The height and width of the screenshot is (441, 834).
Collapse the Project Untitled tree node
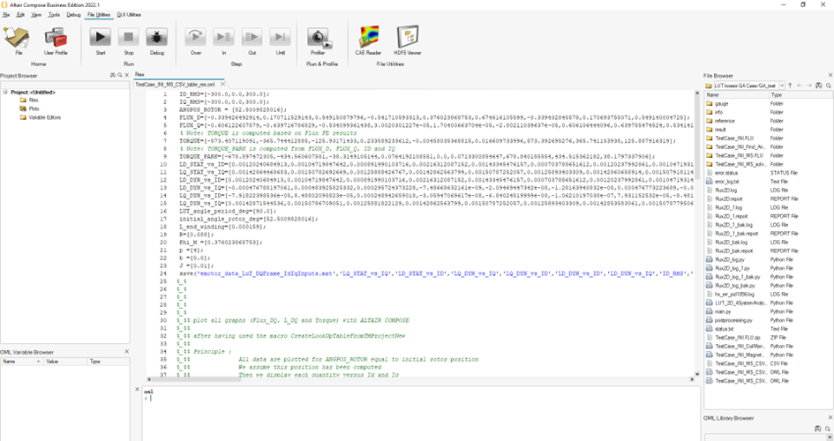coord(5,92)
